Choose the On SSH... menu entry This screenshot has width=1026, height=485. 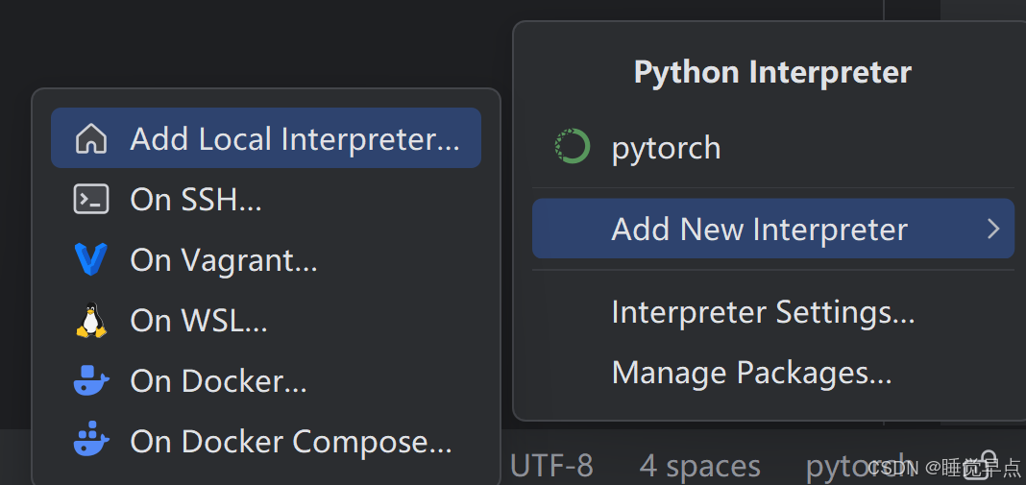click(196, 200)
